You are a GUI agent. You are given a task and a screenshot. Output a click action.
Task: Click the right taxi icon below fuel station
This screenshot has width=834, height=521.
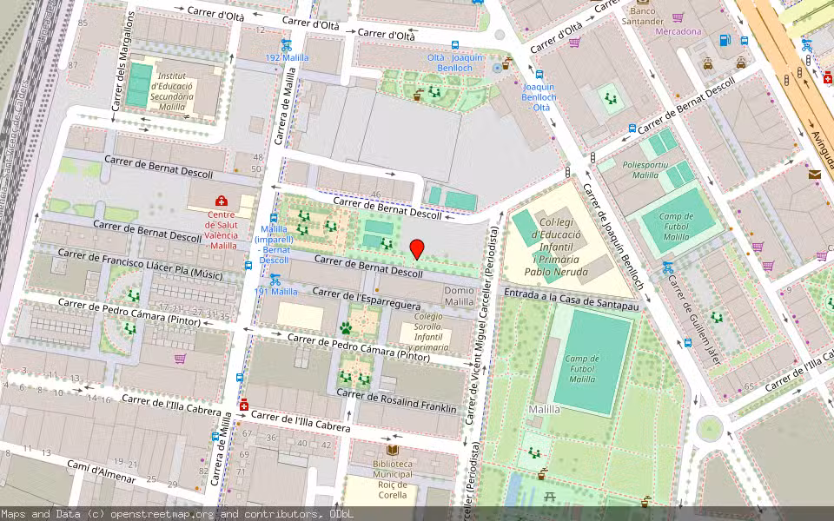741,63
